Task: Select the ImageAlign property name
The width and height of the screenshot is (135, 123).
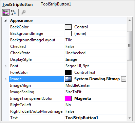Action: pyautogui.click(x=20, y=85)
